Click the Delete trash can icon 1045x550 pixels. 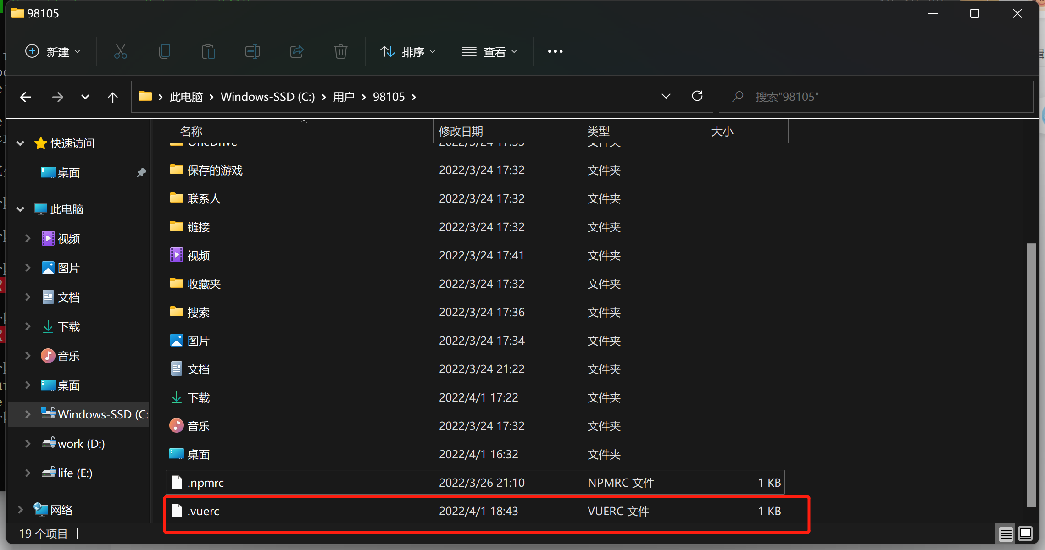(x=340, y=52)
